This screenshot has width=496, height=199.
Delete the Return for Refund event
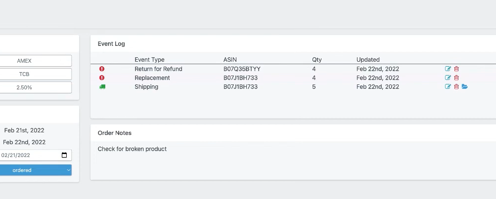(x=456, y=69)
